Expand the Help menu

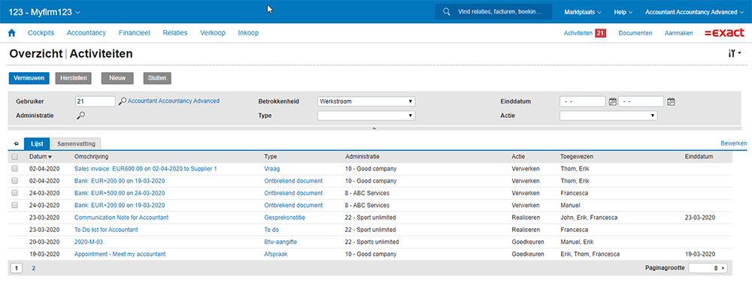pos(623,12)
